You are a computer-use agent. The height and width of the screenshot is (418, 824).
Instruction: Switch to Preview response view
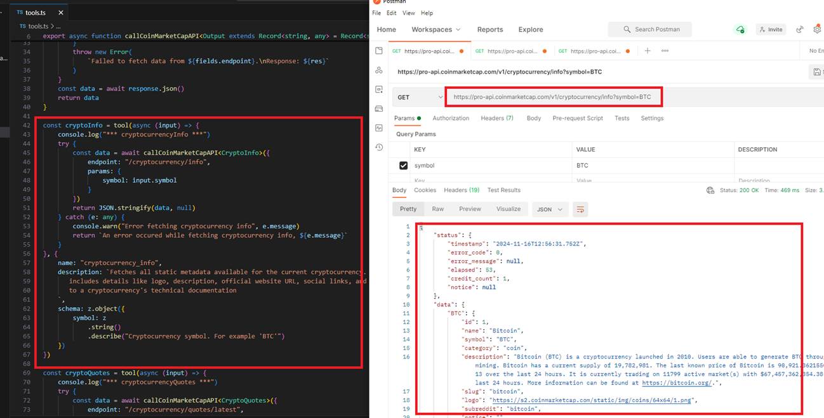point(470,209)
